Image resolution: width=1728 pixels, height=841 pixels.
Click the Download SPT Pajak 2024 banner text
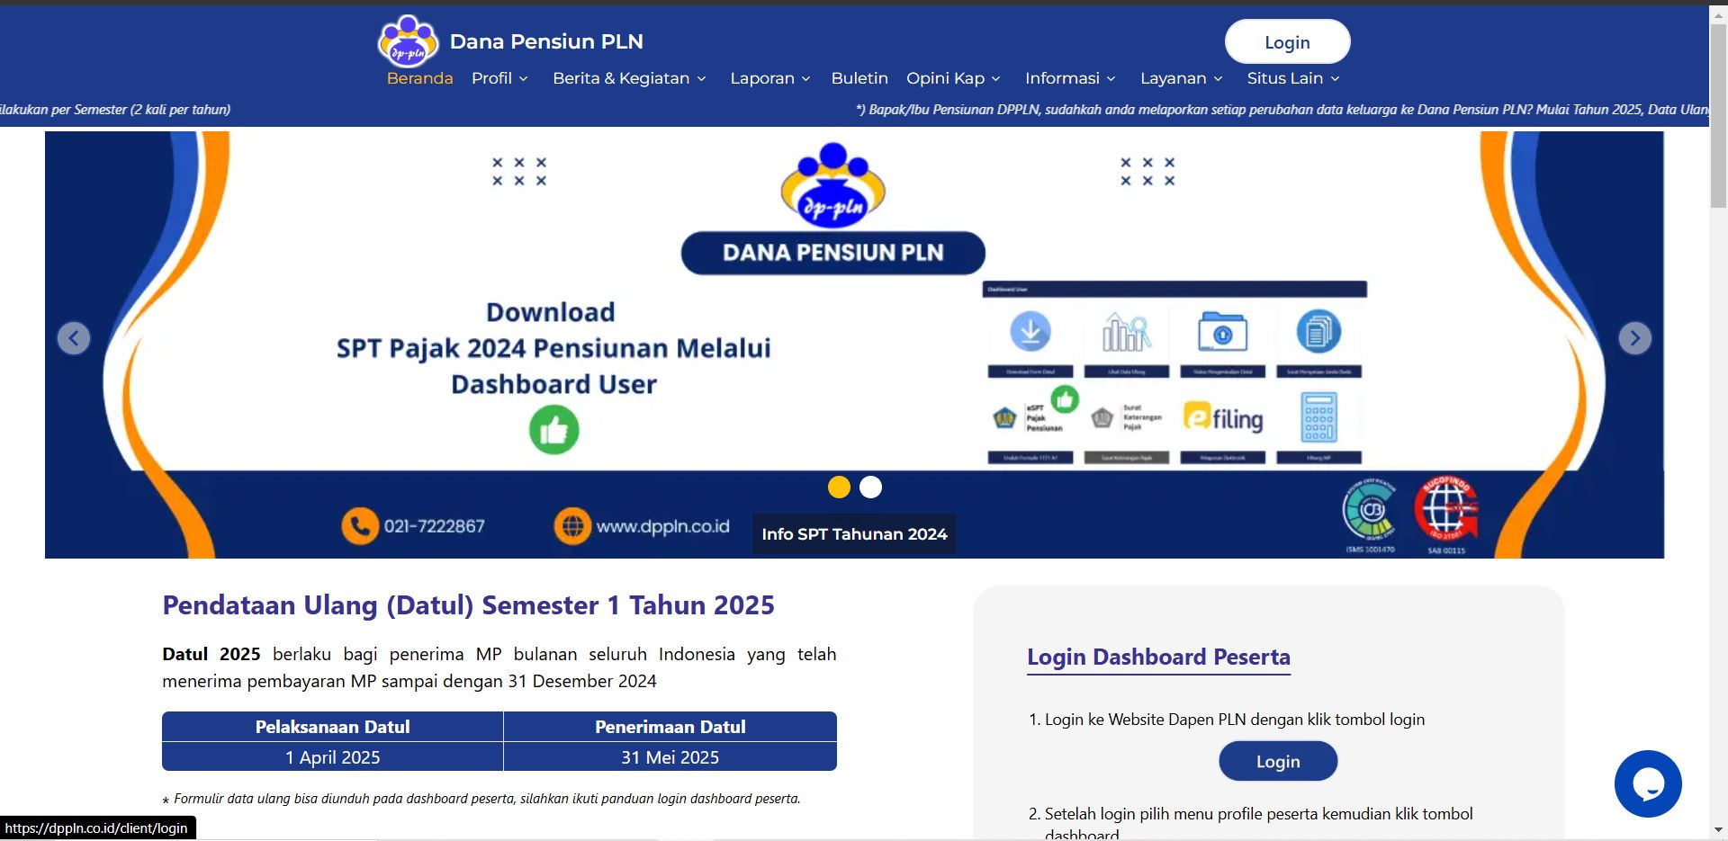tap(553, 348)
